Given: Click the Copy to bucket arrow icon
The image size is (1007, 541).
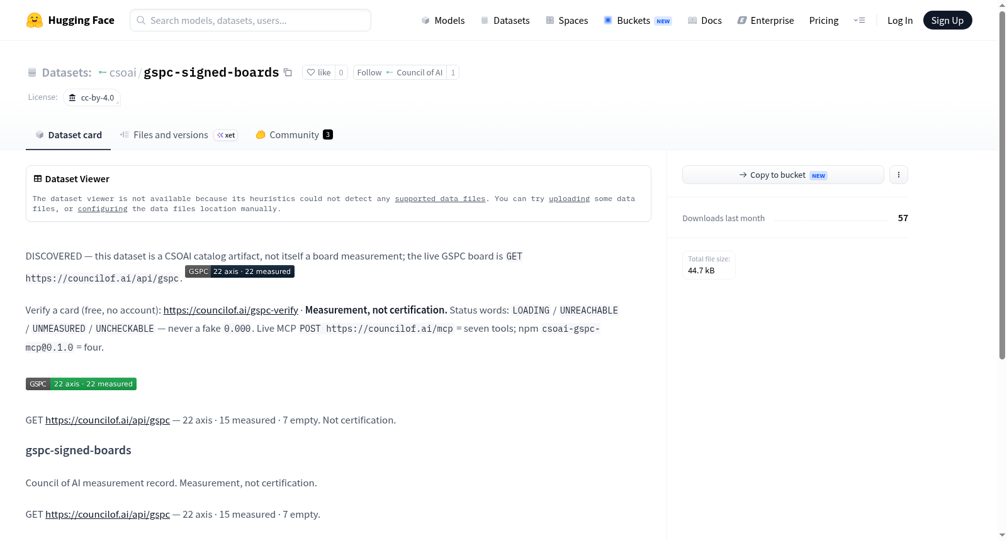Looking at the screenshot, I should click(x=743, y=175).
